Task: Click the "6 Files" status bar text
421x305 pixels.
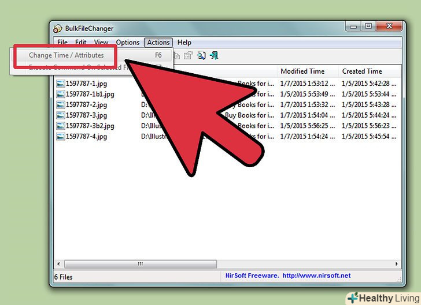Action: coord(64,277)
